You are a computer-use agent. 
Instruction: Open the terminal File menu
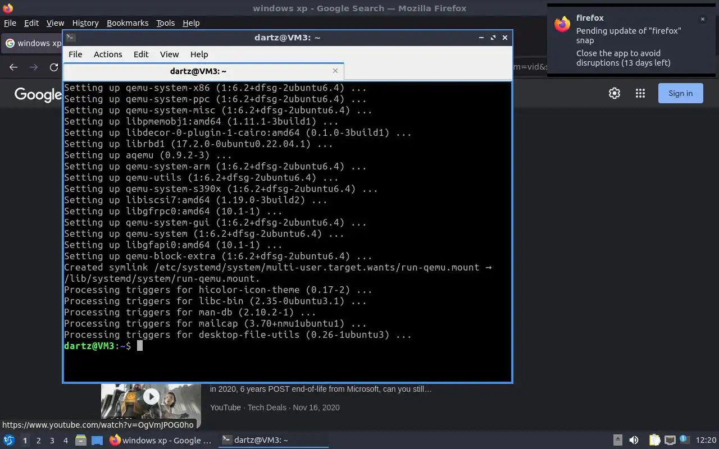(75, 54)
